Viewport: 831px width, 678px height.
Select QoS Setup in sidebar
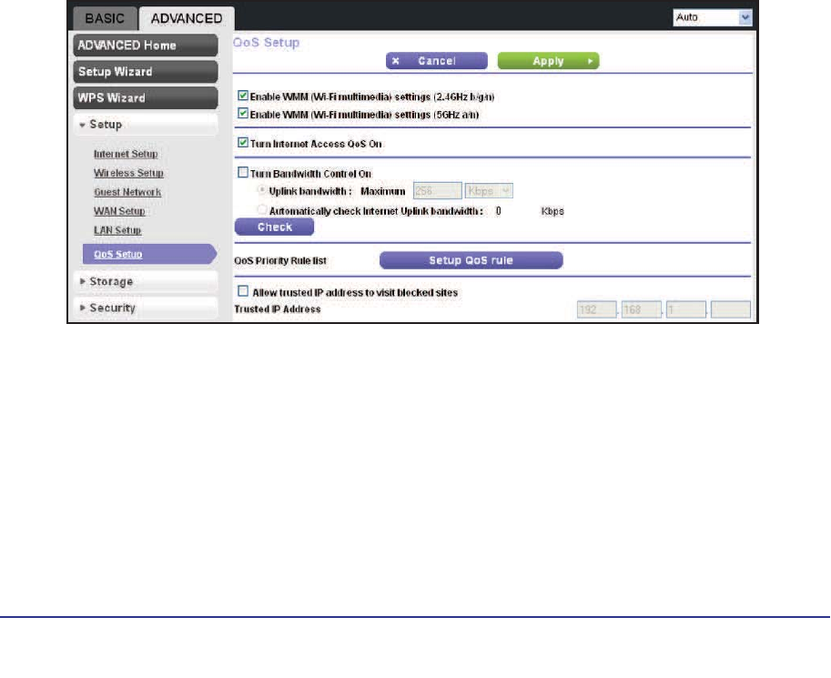(149, 255)
